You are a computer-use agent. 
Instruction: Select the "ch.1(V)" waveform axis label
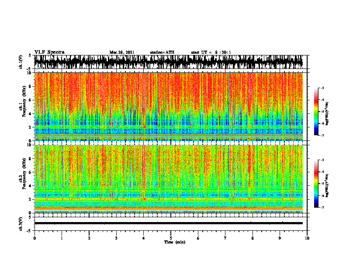tap(21, 62)
